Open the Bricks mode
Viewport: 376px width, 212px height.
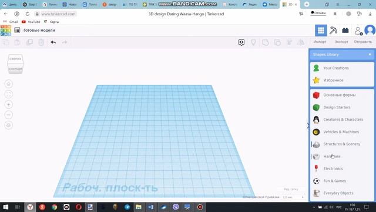(345, 31)
